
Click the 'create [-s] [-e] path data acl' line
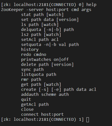point(59,90)
